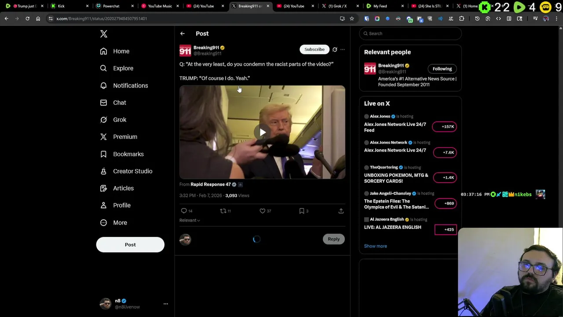The width and height of the screenshot is (563, 317).
Task: Share the post via share icon
Action: [x=341, y=211]
